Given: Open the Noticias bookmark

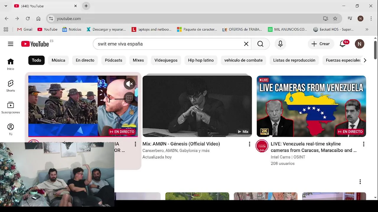Looking at the screenshot, I should [x=72, y=29].
